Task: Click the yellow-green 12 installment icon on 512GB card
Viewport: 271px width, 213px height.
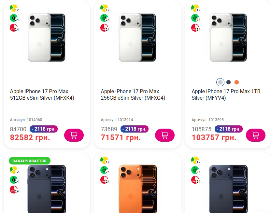Action: [x=14, y=8]
